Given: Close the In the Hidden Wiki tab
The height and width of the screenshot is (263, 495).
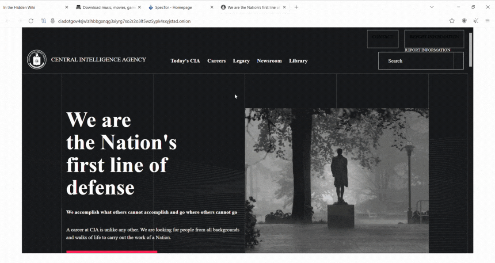Looking at the screenshot, I should pos(67,7).
